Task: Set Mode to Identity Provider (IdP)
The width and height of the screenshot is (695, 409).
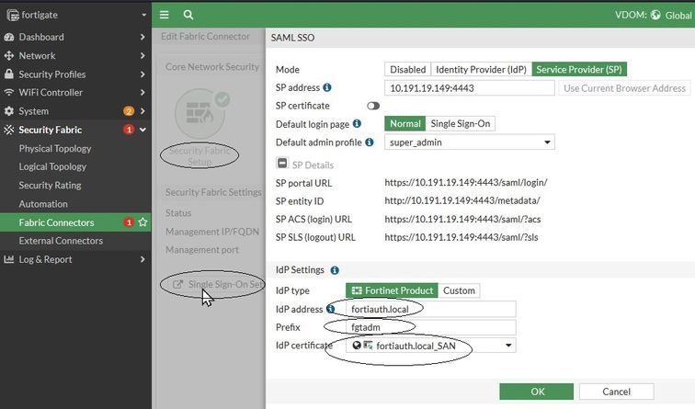Action: click(481, 70)
